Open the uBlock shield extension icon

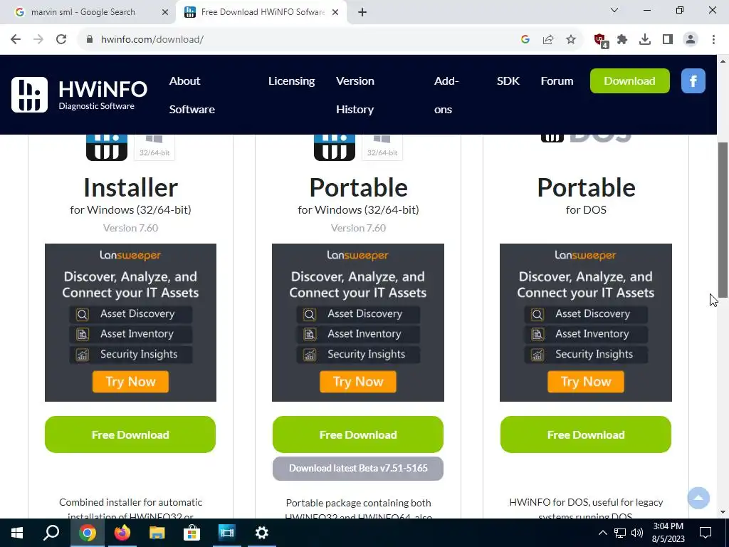601,40
